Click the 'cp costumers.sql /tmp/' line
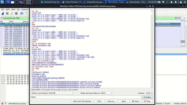 click(43, 66)
